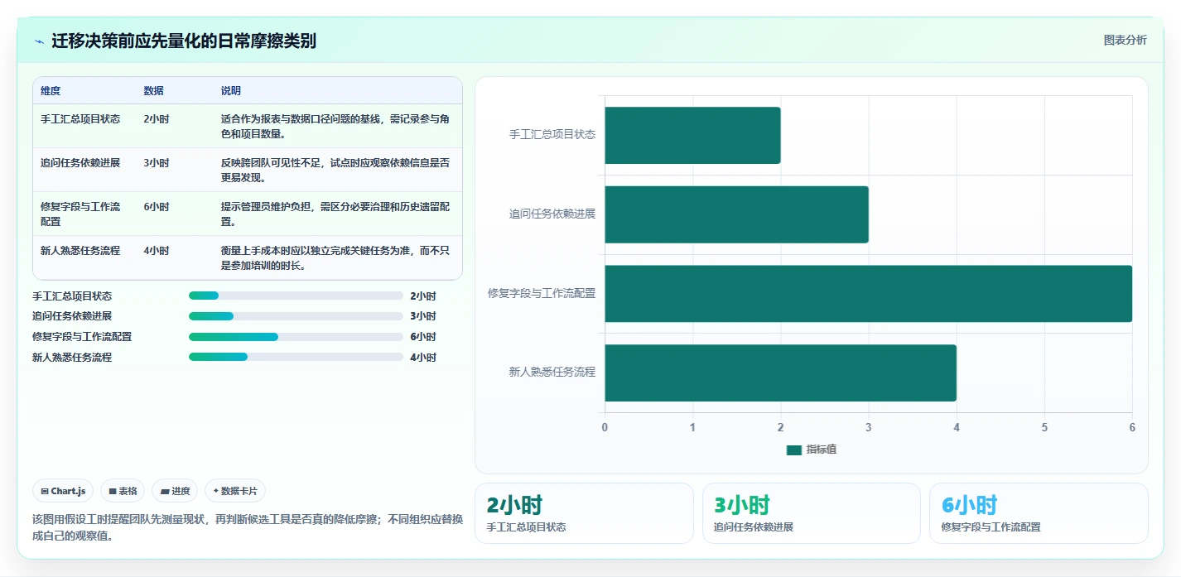The width and height of the screenshot is (1181, 577).
Task: Click the 追问任务依赖进展 progress bar
Action: pyautogui.click(x=296, y=316)
